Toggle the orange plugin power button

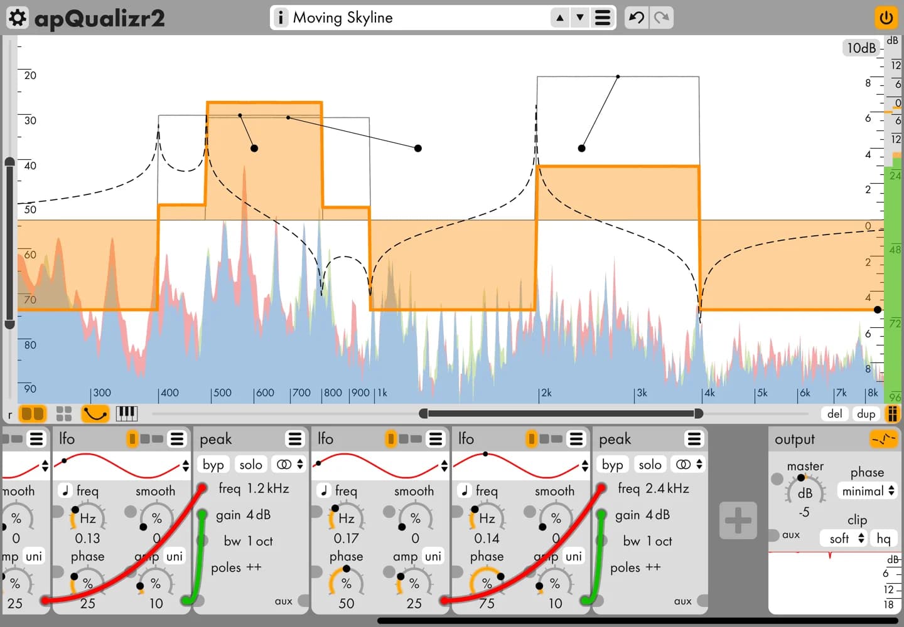coord(886,18)
